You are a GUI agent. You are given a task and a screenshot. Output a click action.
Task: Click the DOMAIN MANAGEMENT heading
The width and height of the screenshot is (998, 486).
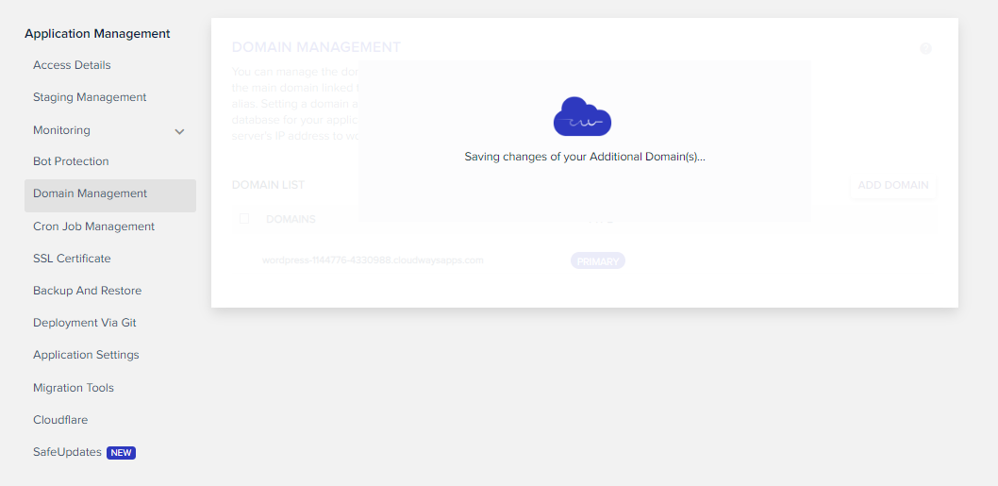[316, 47]
